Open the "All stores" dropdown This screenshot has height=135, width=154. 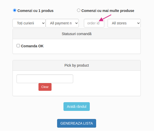point(124,23)
